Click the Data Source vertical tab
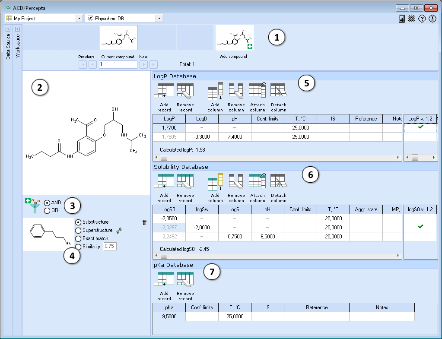 8,47
